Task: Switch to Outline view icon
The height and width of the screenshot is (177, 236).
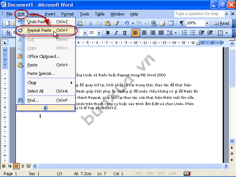Action: (22, 166)
